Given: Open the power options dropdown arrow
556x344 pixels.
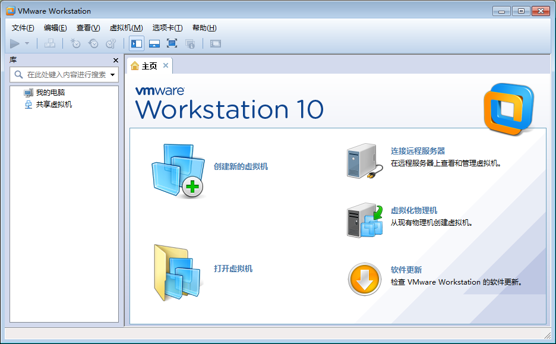Looking at the screenshot, I should click(27, 43).
